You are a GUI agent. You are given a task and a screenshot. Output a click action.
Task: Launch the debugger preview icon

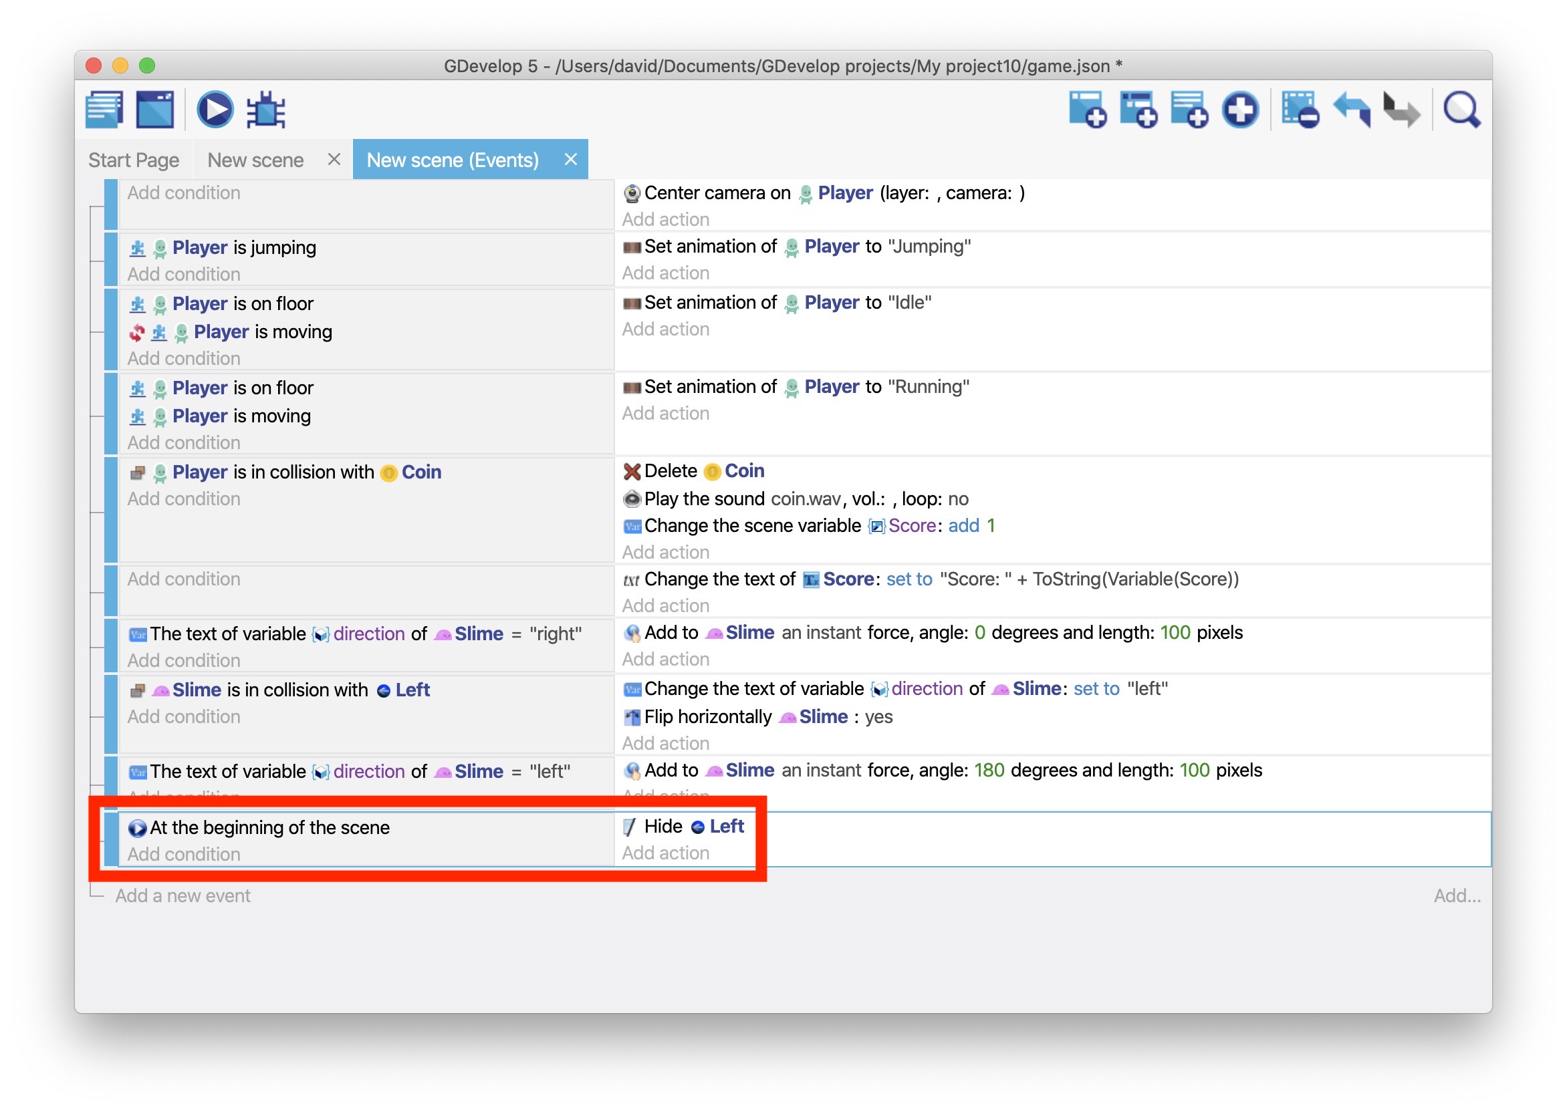coord(265,110)
